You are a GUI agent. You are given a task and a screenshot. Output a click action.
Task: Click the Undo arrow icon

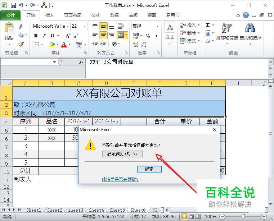point(21,5)
